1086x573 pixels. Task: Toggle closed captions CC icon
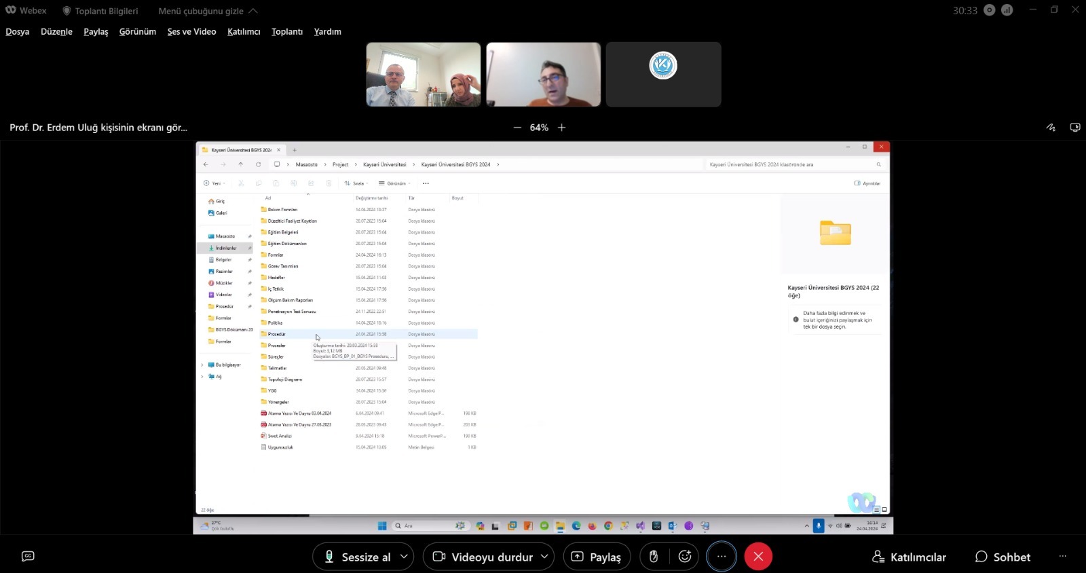[x=28, y=556]
